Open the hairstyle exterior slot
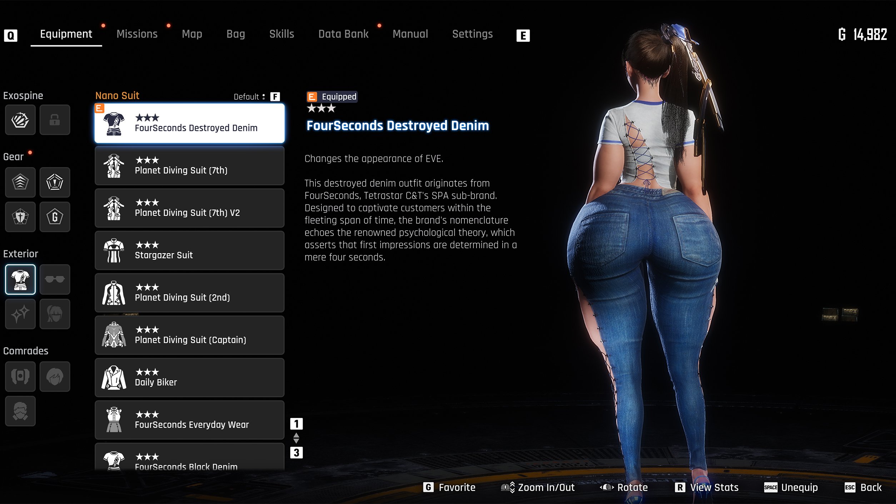 (55, 314)
